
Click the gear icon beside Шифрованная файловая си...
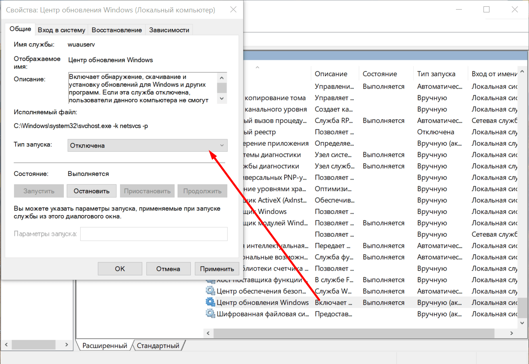(x=210, y=314)
